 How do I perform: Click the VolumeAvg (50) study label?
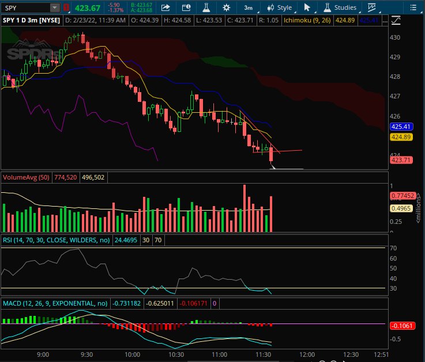coord(26,177)
